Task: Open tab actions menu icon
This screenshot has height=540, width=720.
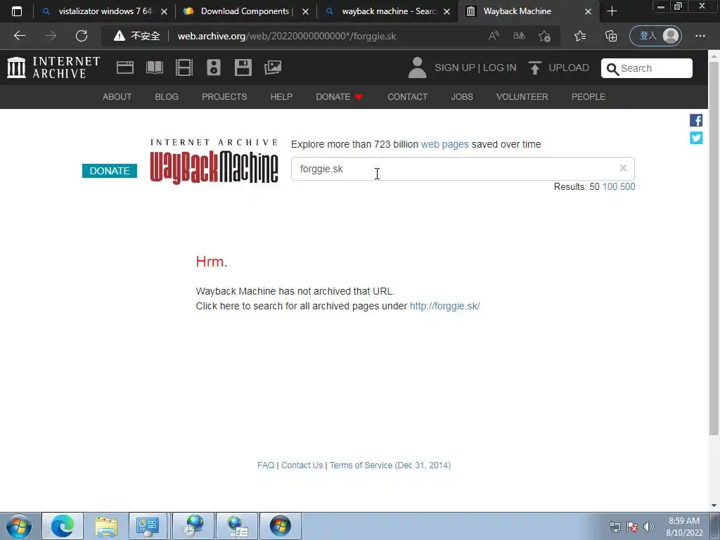Action: pos(17,11)
